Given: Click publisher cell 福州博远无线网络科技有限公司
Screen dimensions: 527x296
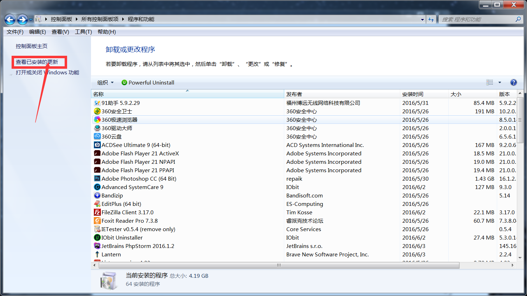Looking at the screenshot, I should click(323, 103).
